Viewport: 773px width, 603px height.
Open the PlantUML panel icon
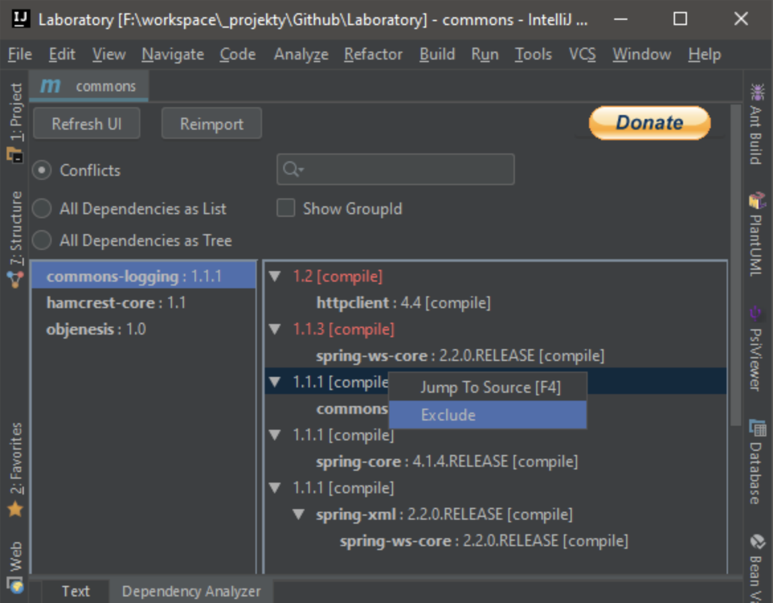pos(757,200)
